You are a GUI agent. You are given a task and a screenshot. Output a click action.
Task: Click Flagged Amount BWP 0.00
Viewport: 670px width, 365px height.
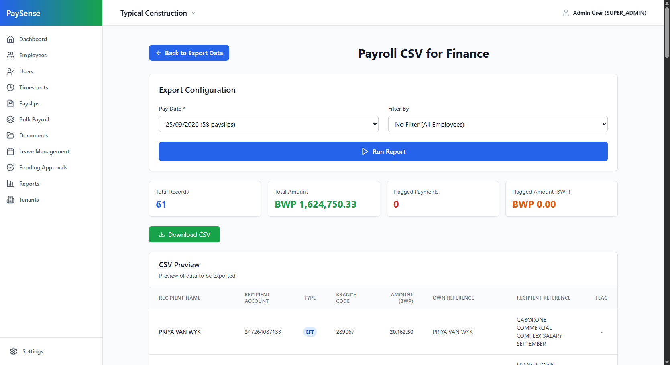tap(534, 204)
